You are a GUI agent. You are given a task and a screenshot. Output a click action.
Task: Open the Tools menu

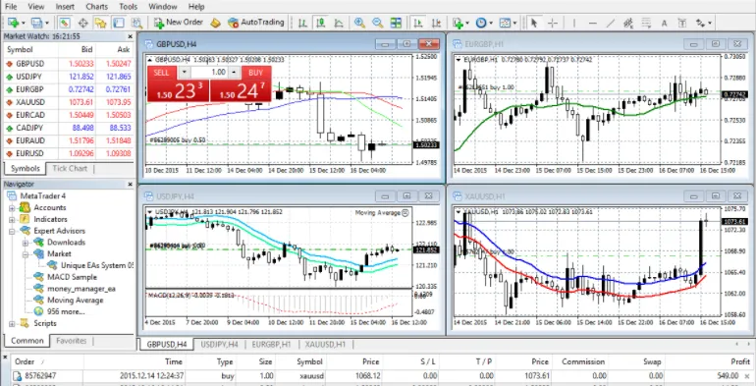point(129,7)
